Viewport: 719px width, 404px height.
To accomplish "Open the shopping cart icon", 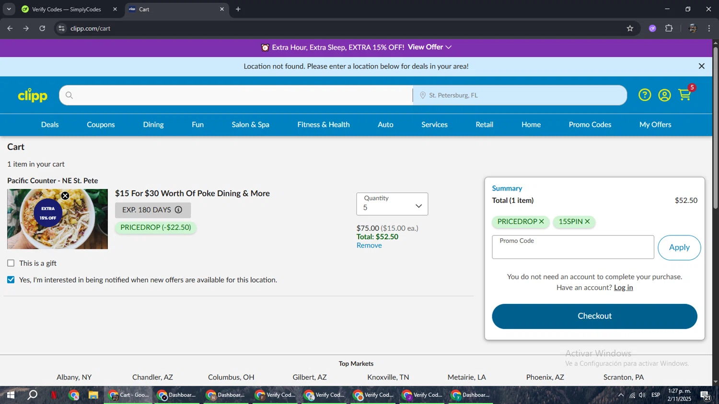I will pyautogui.click(x=685, y=95).
